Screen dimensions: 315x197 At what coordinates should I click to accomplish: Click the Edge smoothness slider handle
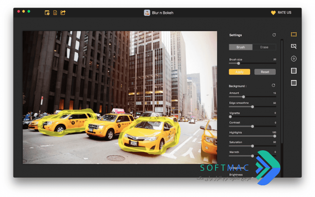coord(253,107)
